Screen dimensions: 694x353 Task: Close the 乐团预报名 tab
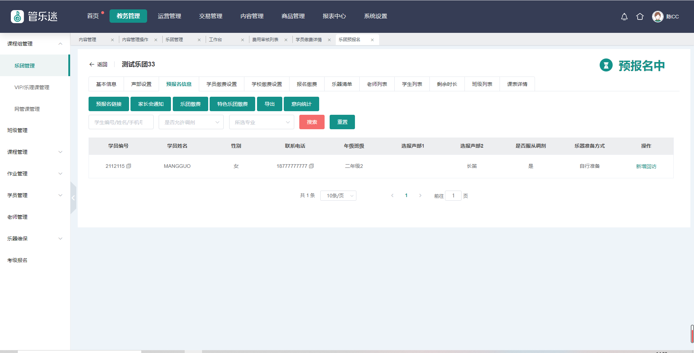[x=372, y=40]
